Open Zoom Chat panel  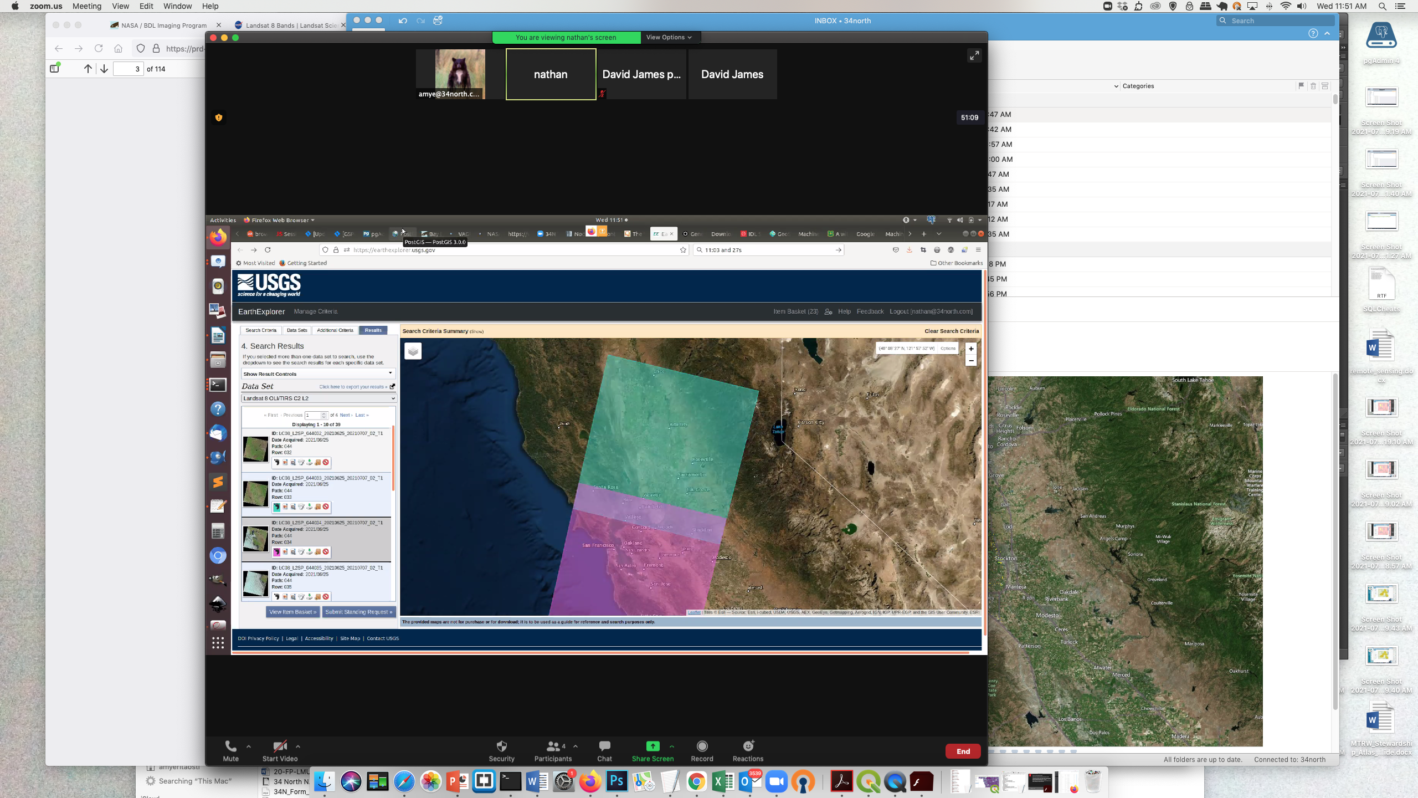coord(604,751)
